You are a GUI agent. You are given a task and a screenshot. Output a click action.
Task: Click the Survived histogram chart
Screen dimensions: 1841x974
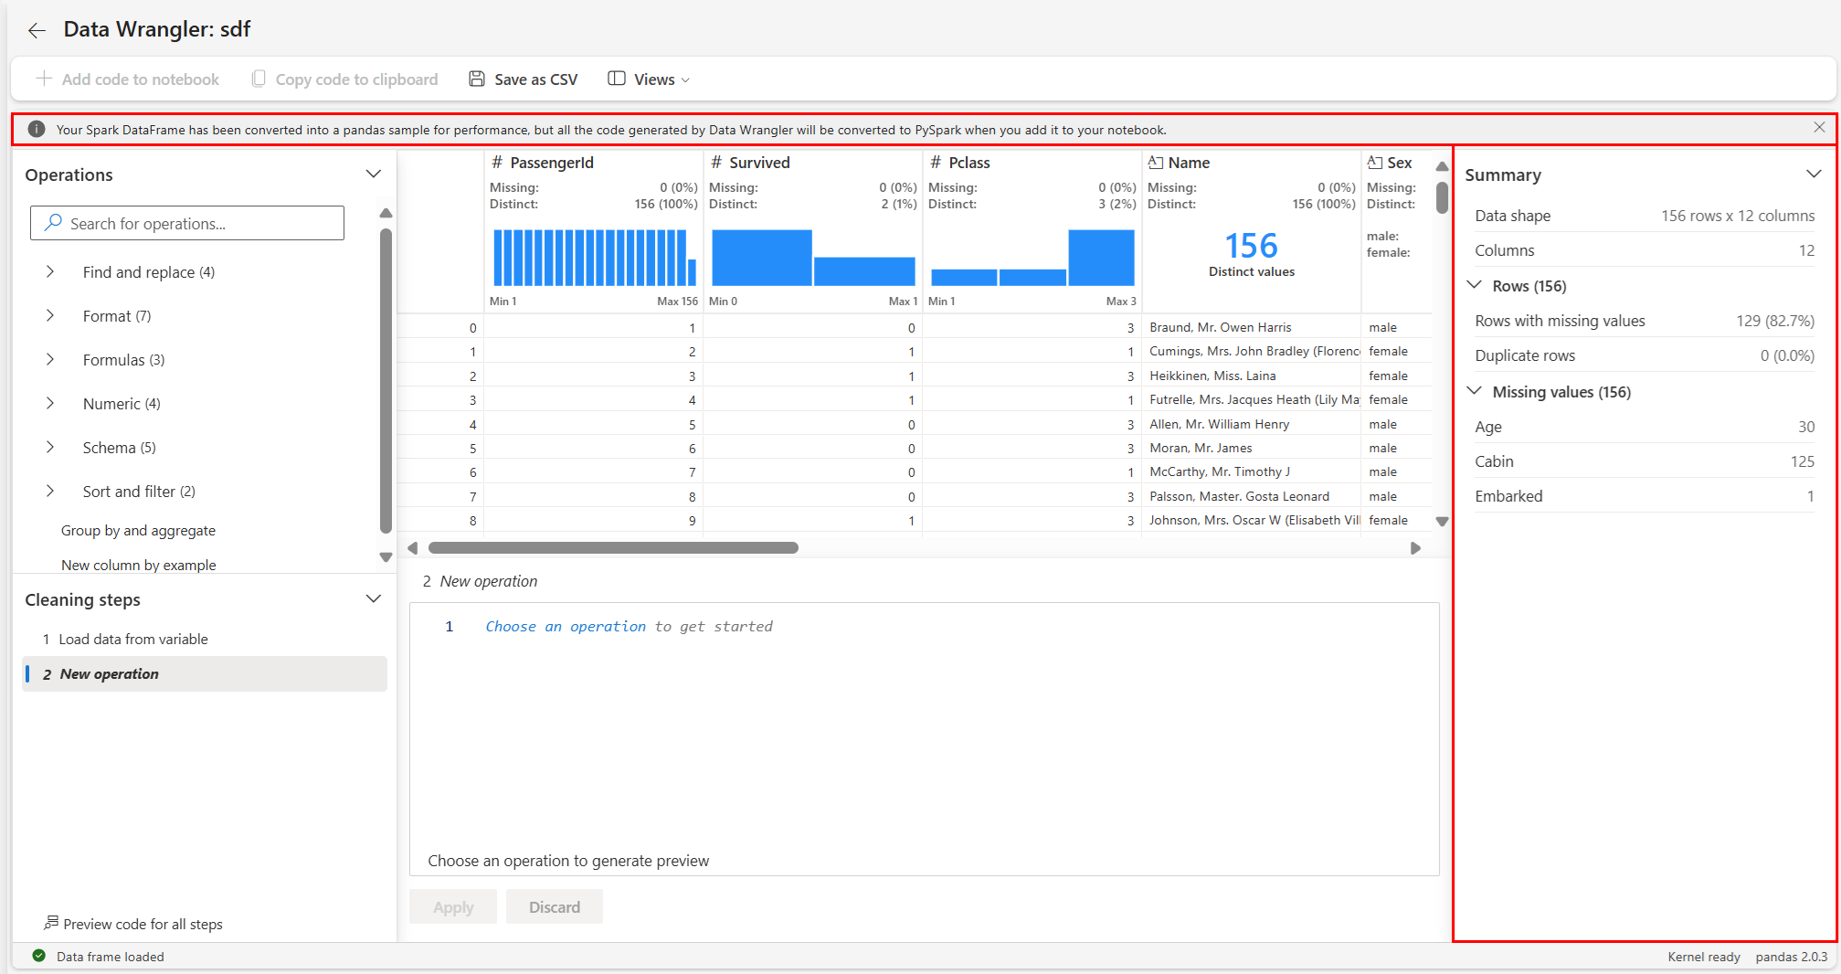coord(813,258)
